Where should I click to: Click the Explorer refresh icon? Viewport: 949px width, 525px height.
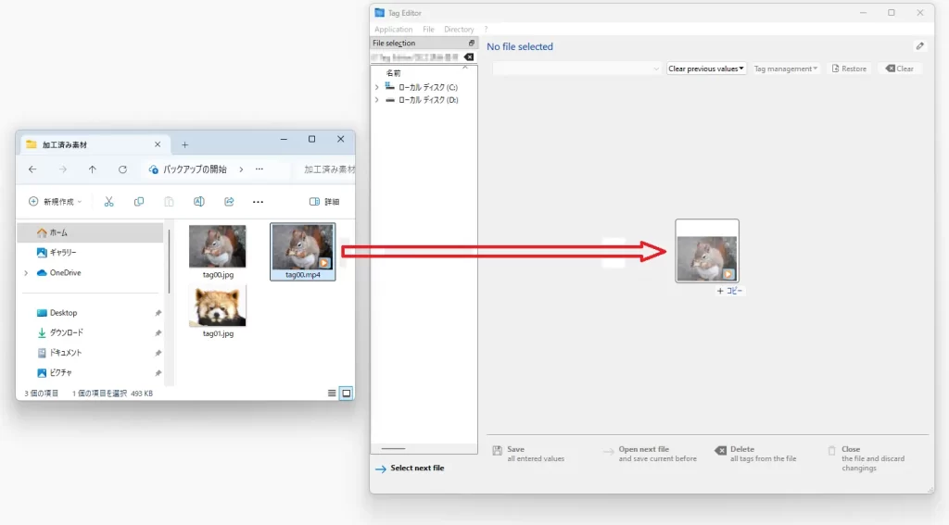click(122, 169)
